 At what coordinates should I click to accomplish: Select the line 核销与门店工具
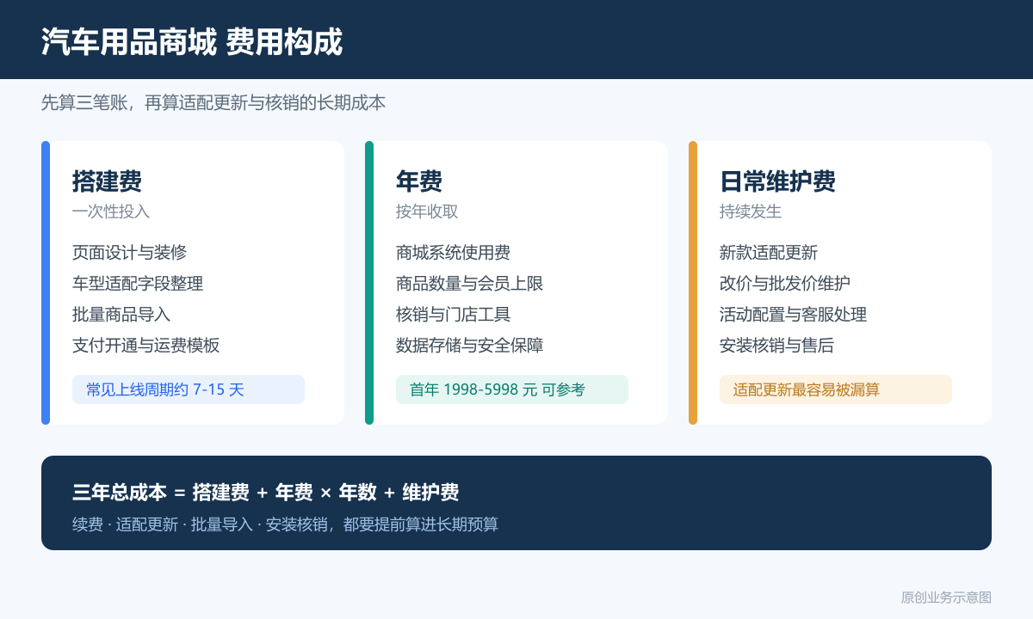coord(453,315)
